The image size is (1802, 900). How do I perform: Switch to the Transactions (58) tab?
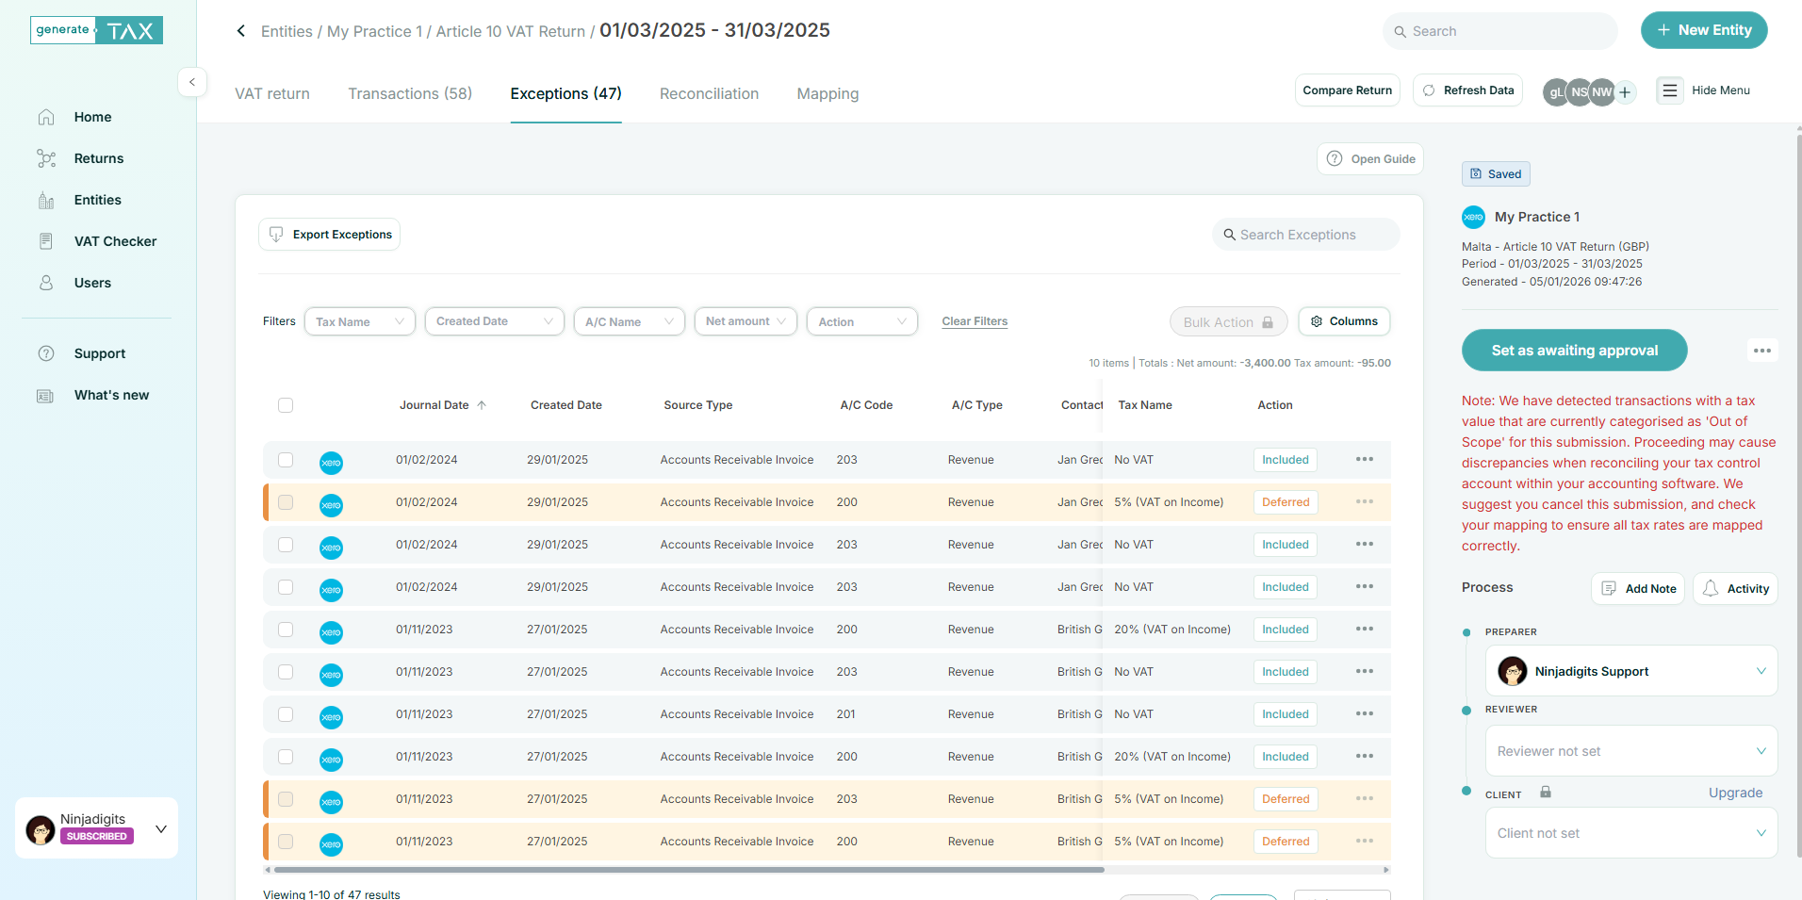[x=410, y=94]
